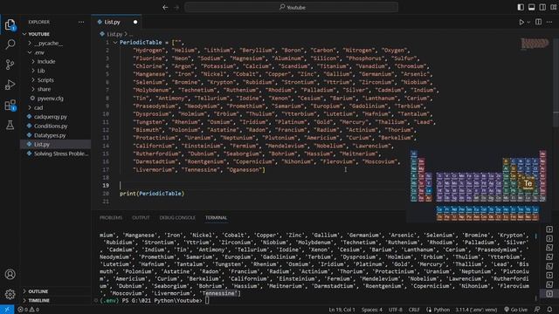The image size is (559, 314).
Task: Open the Accounts icon in activity bar
Action: (x=10, y=274)
